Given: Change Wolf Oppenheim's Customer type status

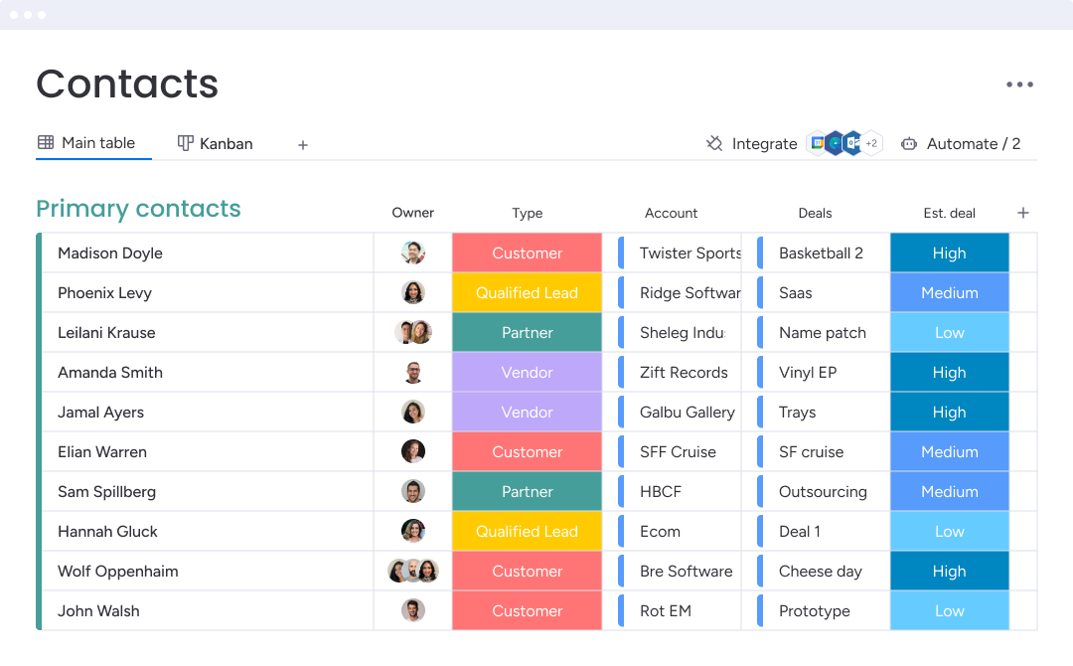Looking at the screenshot, I should pos(527,571).
